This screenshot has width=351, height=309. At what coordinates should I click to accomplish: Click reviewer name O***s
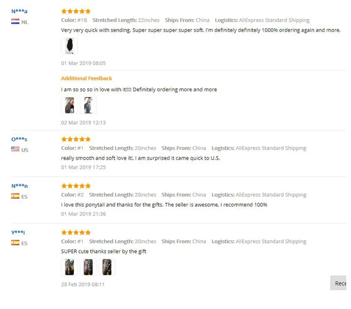click(x=19, y=139)
